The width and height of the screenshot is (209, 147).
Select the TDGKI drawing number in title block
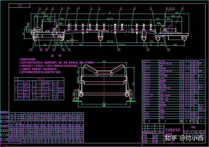[x=193, y=127]
